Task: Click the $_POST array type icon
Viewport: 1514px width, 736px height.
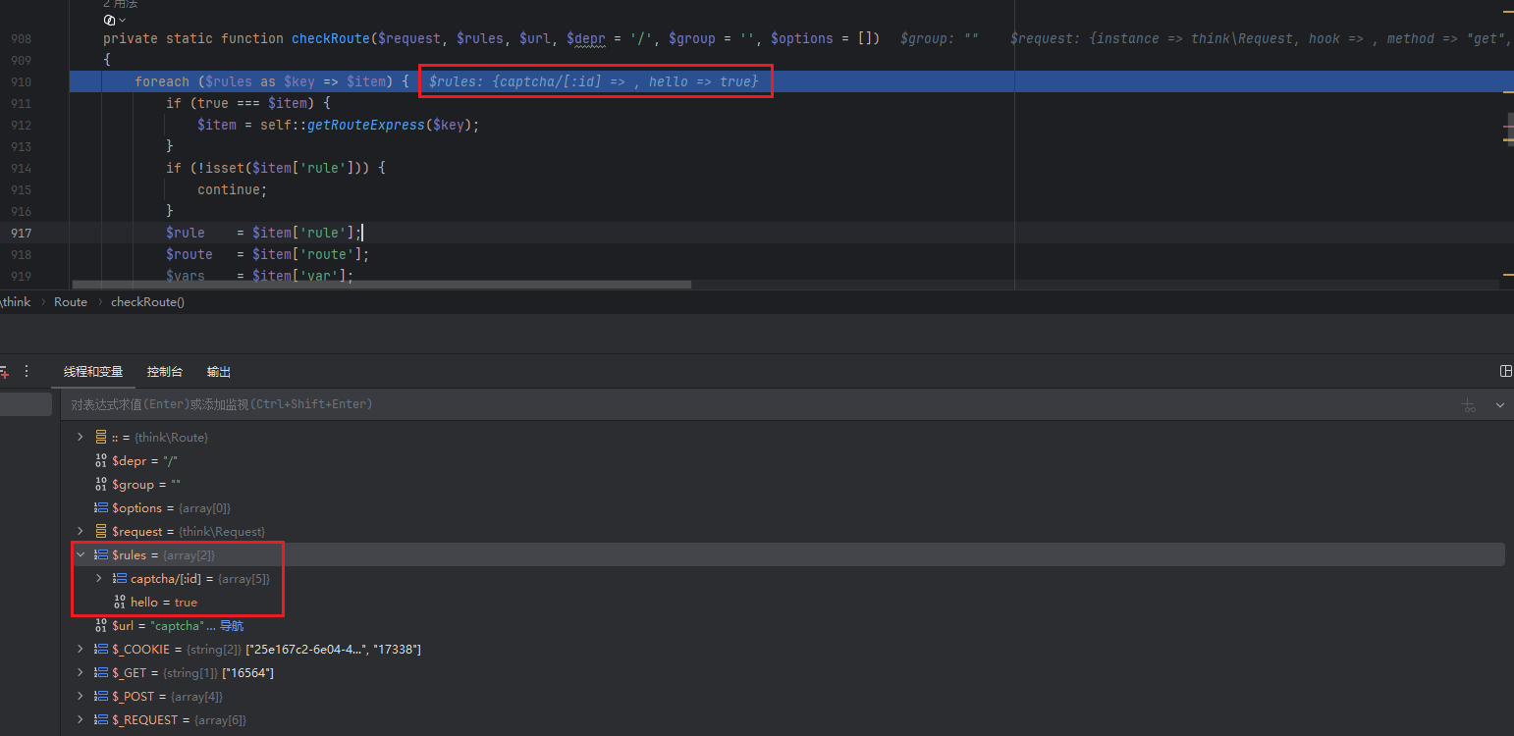Action: tap(100, 696)
